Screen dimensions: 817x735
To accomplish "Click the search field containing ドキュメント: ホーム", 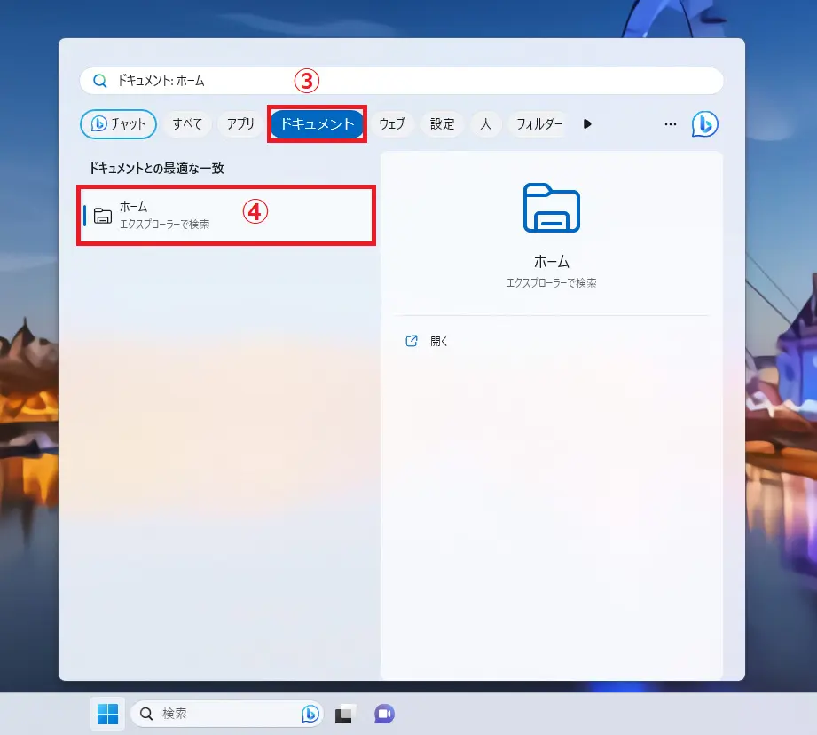I will (x=401, y=81).
